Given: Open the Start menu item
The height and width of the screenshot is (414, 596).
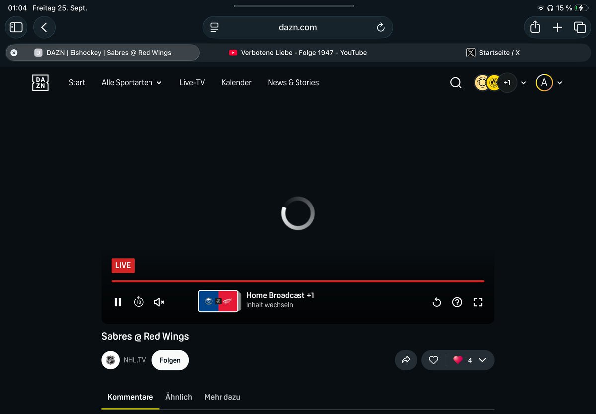Looking at the screenshot, I should (77, 83).
